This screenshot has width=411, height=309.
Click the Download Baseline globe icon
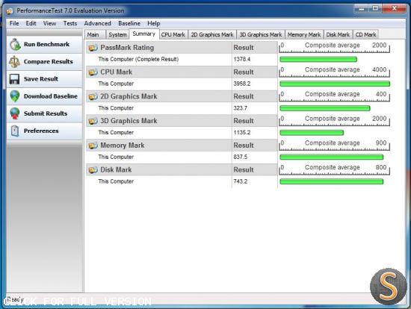tap(15, 96)
